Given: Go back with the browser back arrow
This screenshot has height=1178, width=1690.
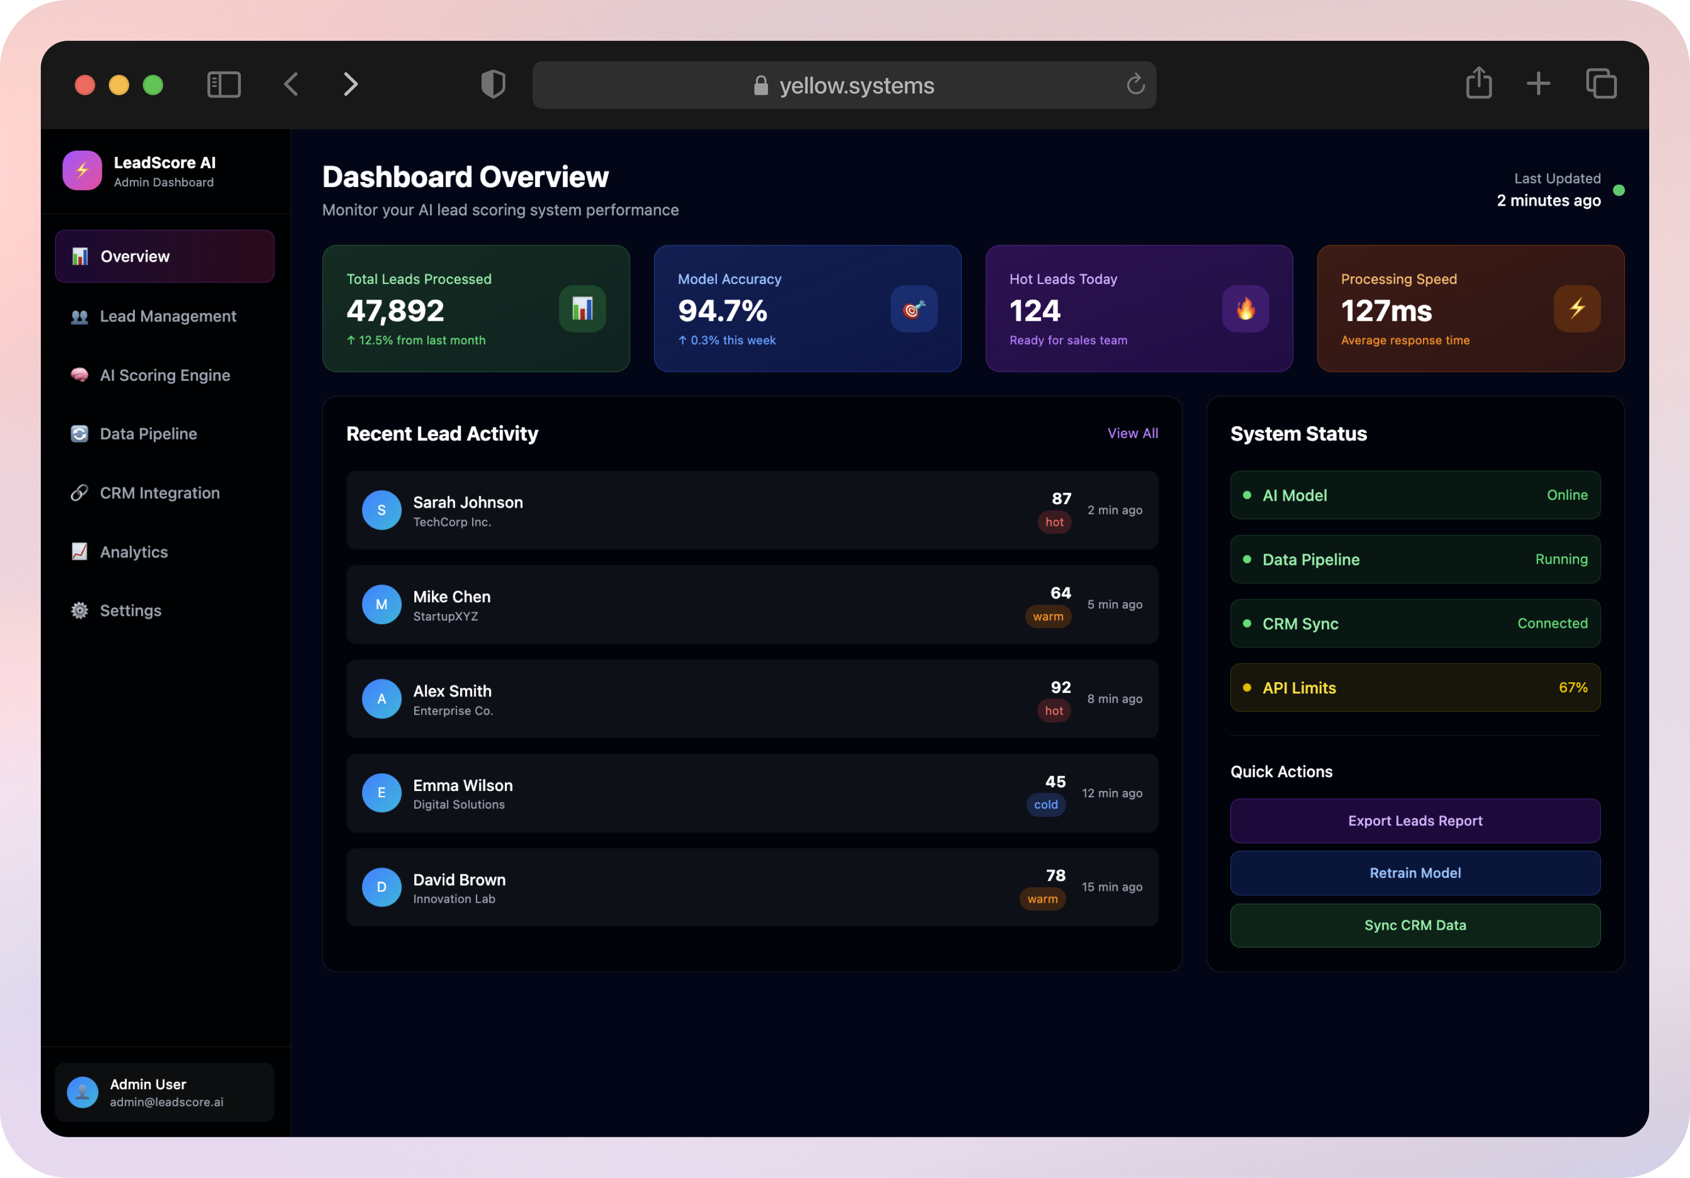Looking at the screenshot, I should point(291,84).
